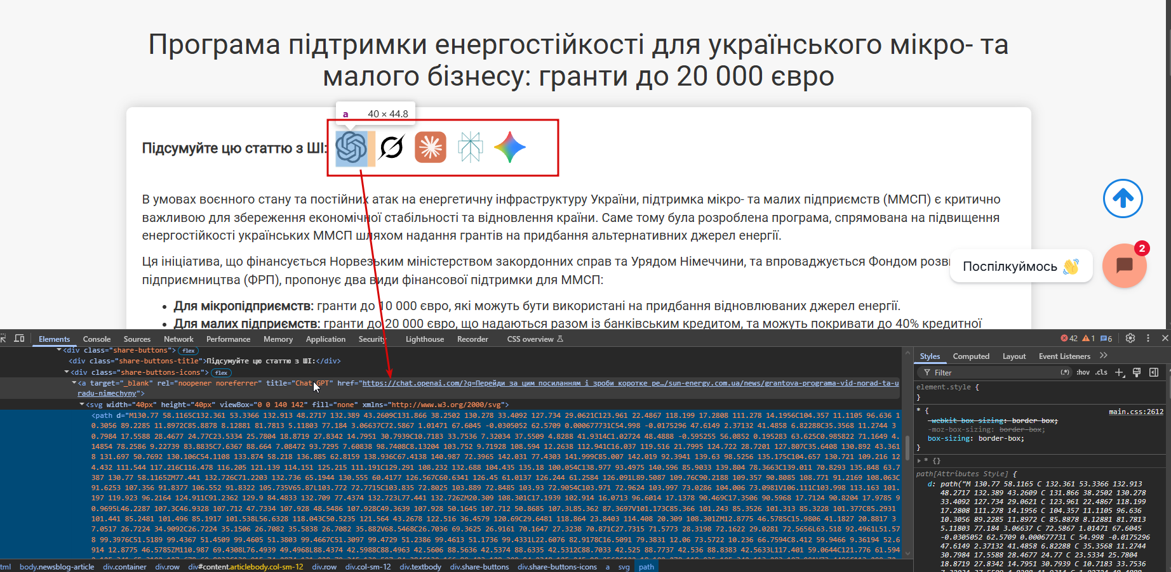Open the Application tab
1171x572 pixels.
(326, 339)
